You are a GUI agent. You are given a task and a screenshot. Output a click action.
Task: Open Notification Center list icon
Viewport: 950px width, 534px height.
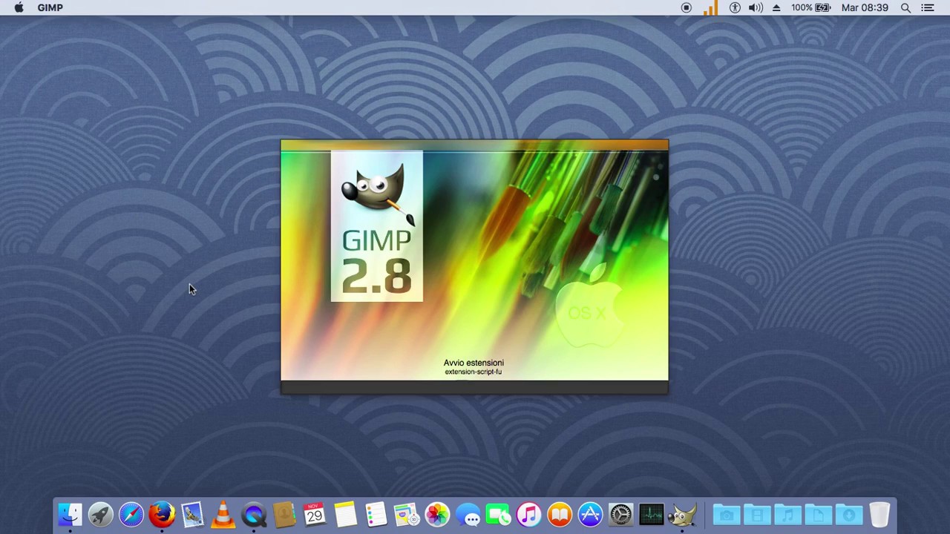(928, 7)
